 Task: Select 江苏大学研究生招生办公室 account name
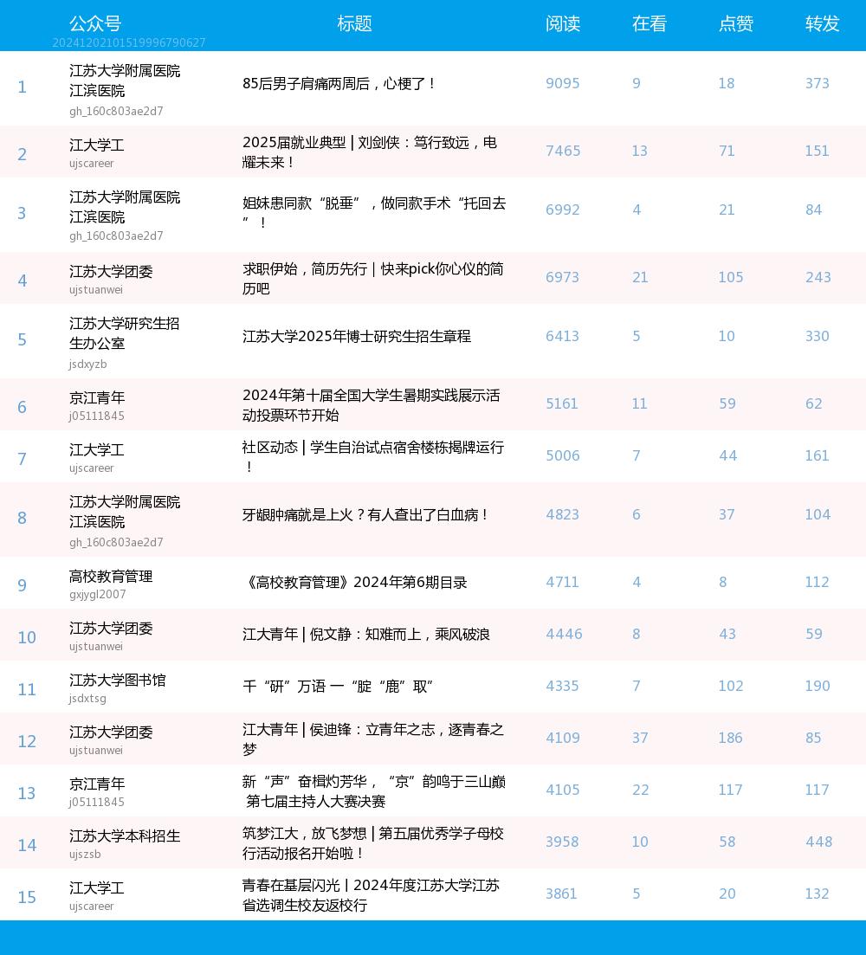pos(124,333)
